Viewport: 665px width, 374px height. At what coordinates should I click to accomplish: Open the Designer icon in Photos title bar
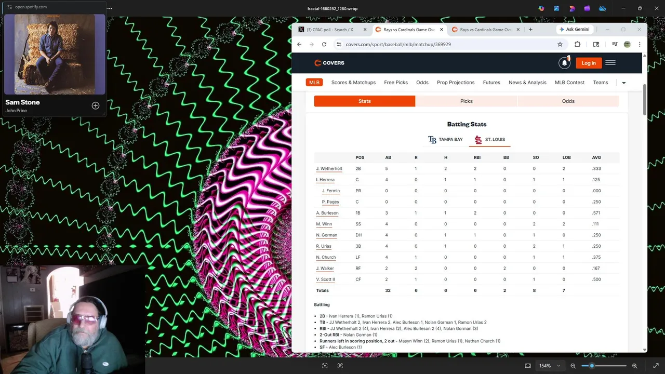(572, 8)
